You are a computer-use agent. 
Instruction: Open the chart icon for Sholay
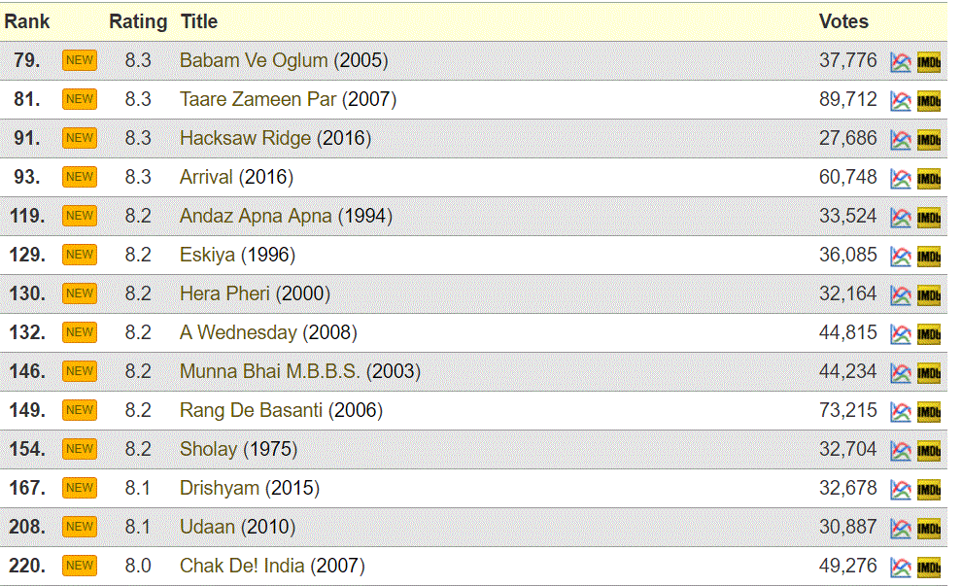coord(901,451)
